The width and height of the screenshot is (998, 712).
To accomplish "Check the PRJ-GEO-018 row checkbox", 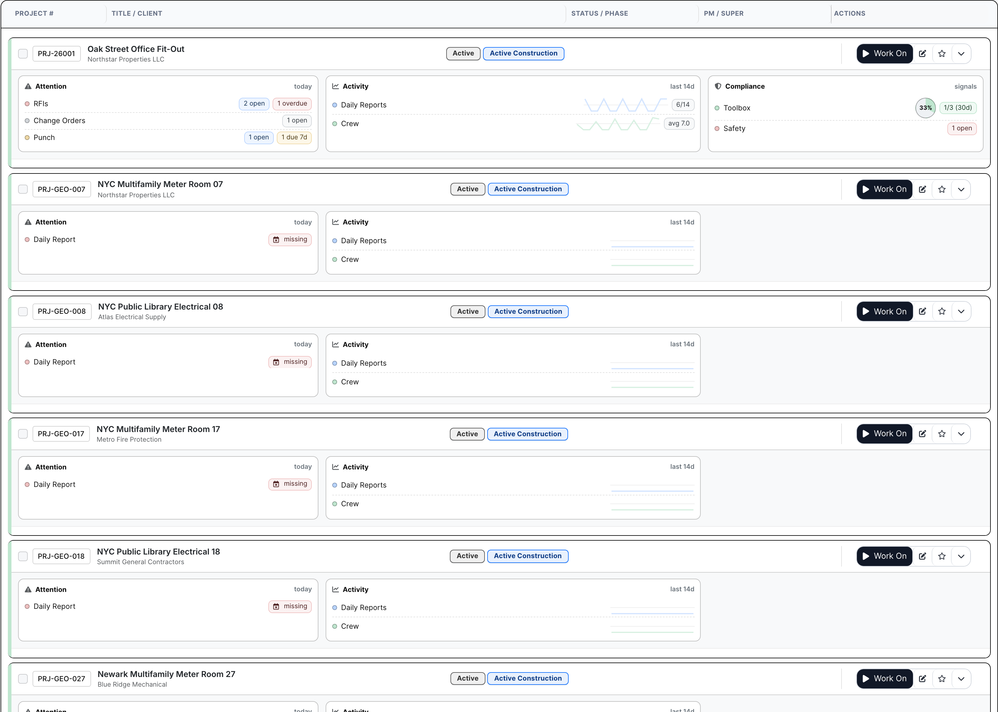I will pos(23,556).
